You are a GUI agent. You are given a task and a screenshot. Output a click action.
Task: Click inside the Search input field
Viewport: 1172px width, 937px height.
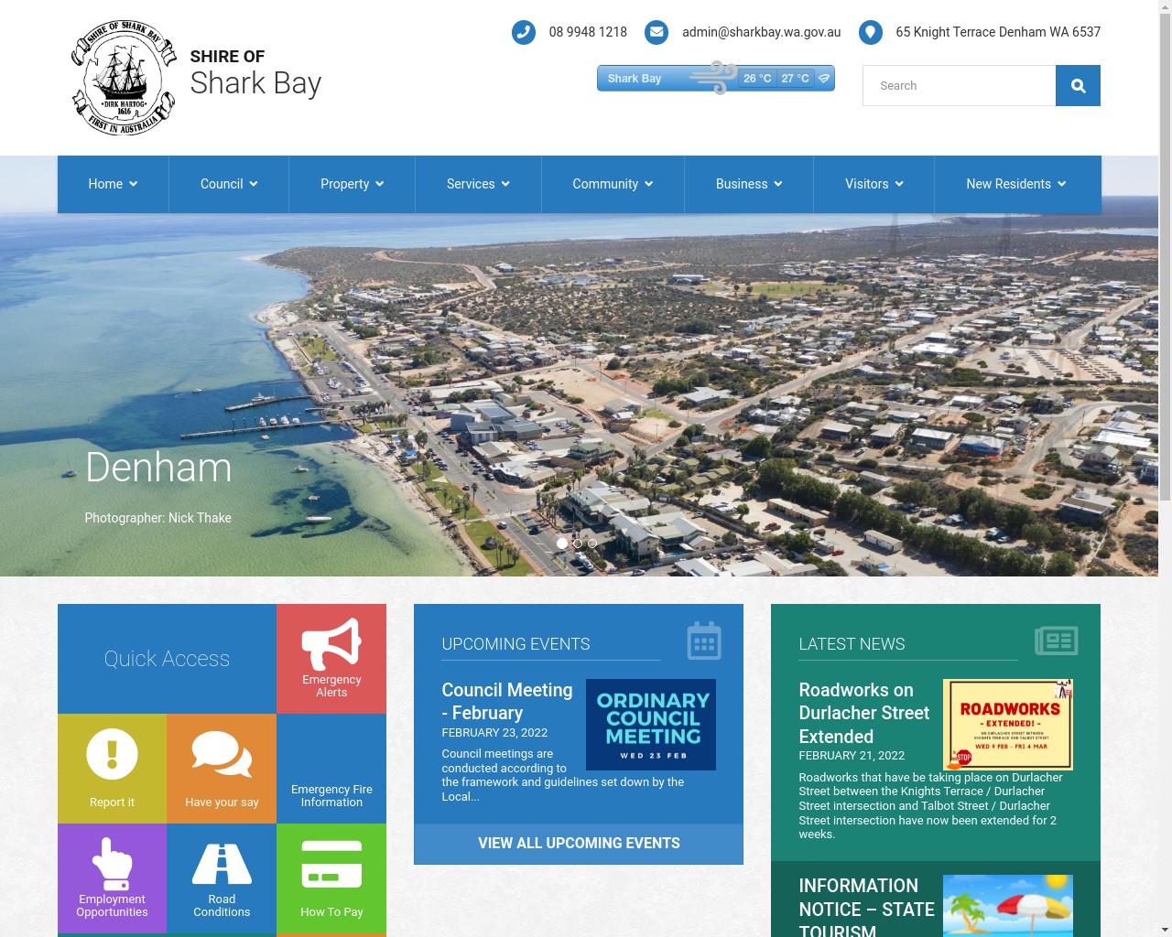pyautogui.click(x=958, y=85)
